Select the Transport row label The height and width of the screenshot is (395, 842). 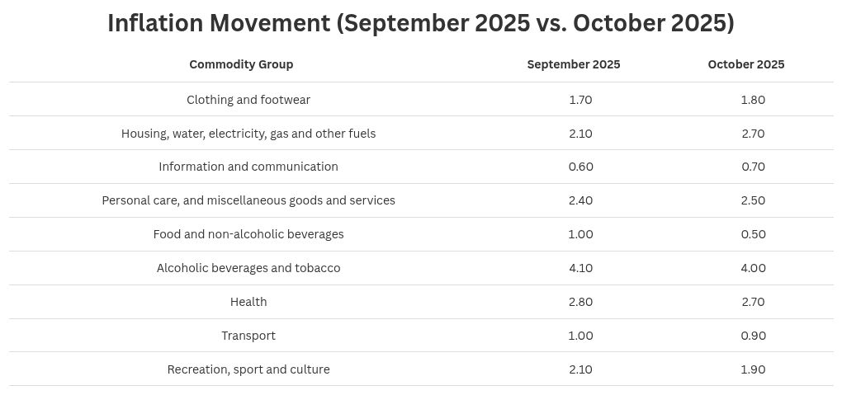tap(248, 336)
